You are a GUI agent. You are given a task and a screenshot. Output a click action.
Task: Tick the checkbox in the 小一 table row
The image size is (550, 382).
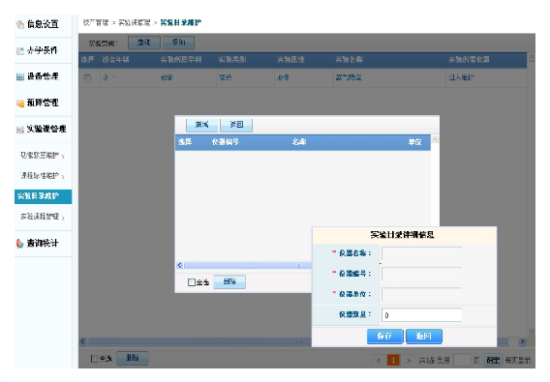point(87,77)
